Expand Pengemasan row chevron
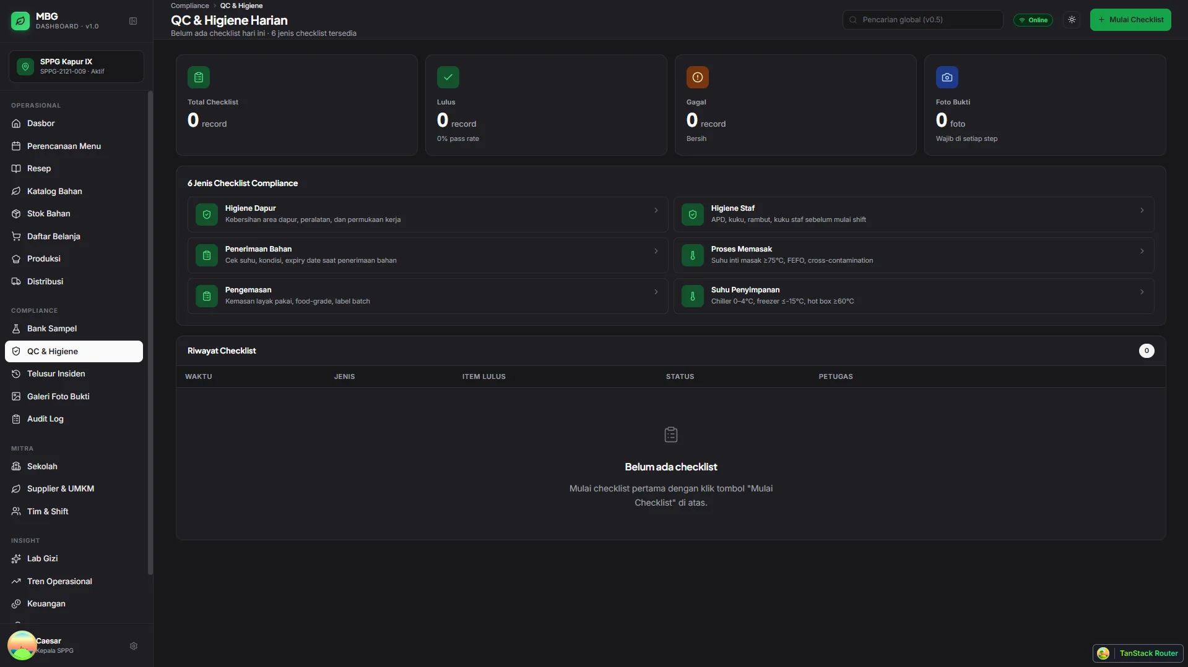This screenshot has height=667, width=1188. pos(656,292)
